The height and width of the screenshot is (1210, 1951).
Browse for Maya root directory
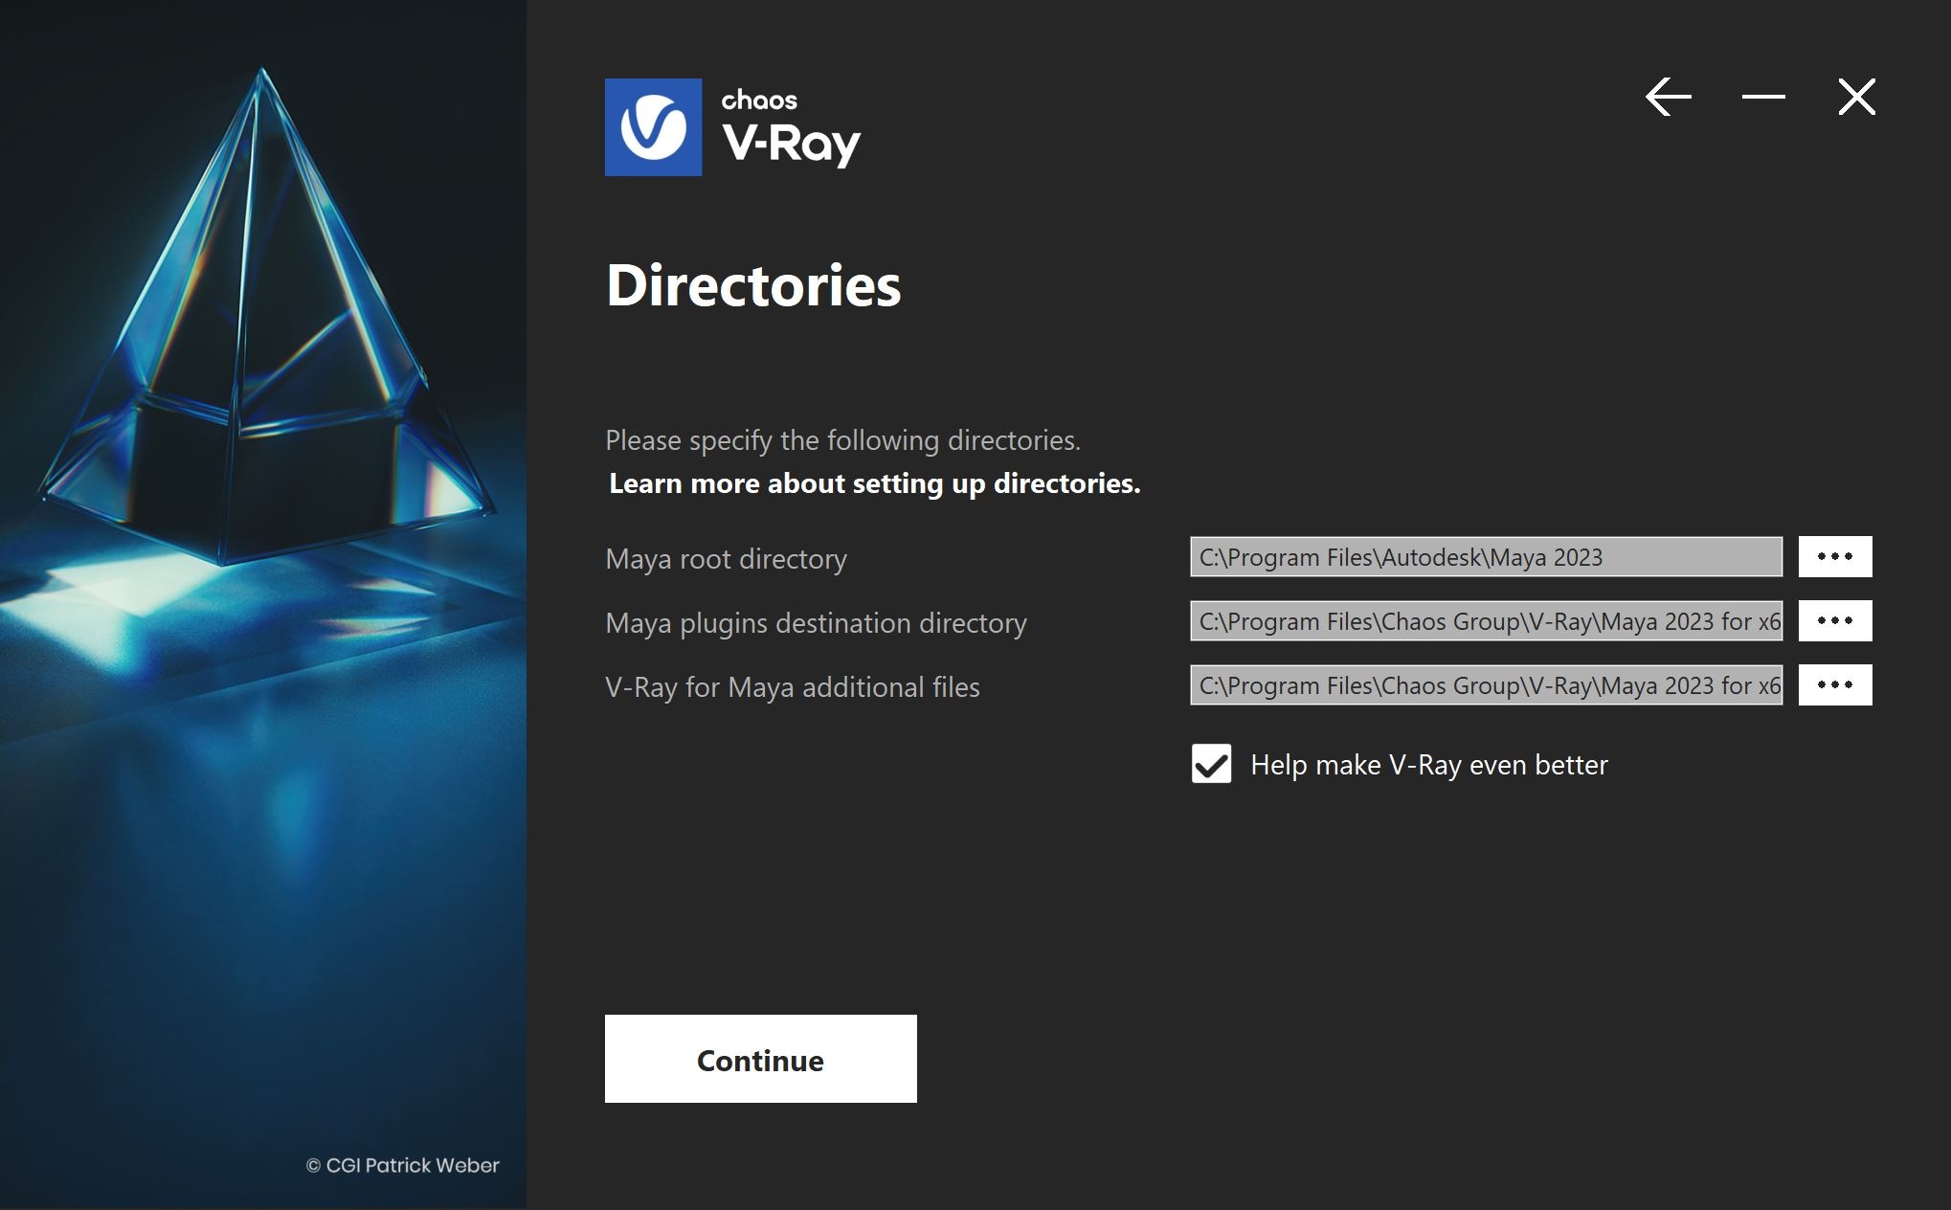pyautogui.click(x=1834, y=557)
